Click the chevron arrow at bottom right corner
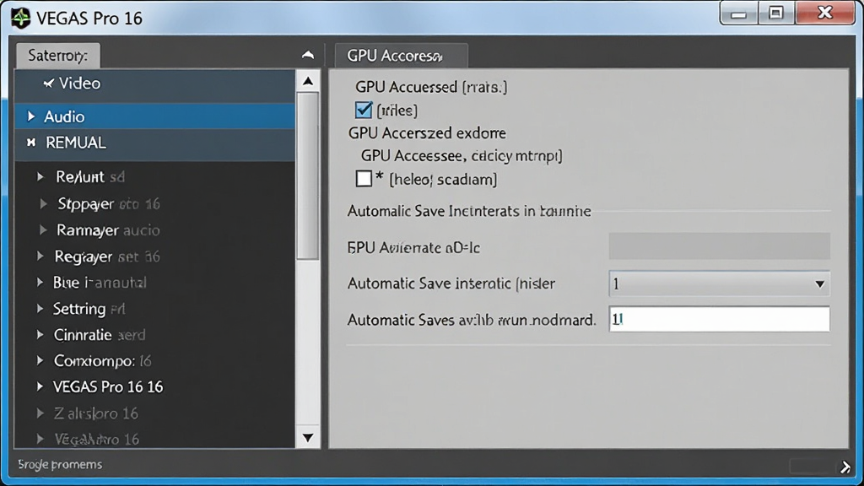Viewport: 864px width, 486px height. (845, 467)
